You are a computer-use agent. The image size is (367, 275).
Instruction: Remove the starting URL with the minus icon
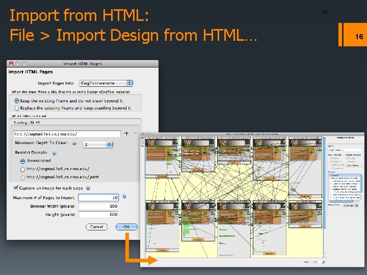coord(135,133)
